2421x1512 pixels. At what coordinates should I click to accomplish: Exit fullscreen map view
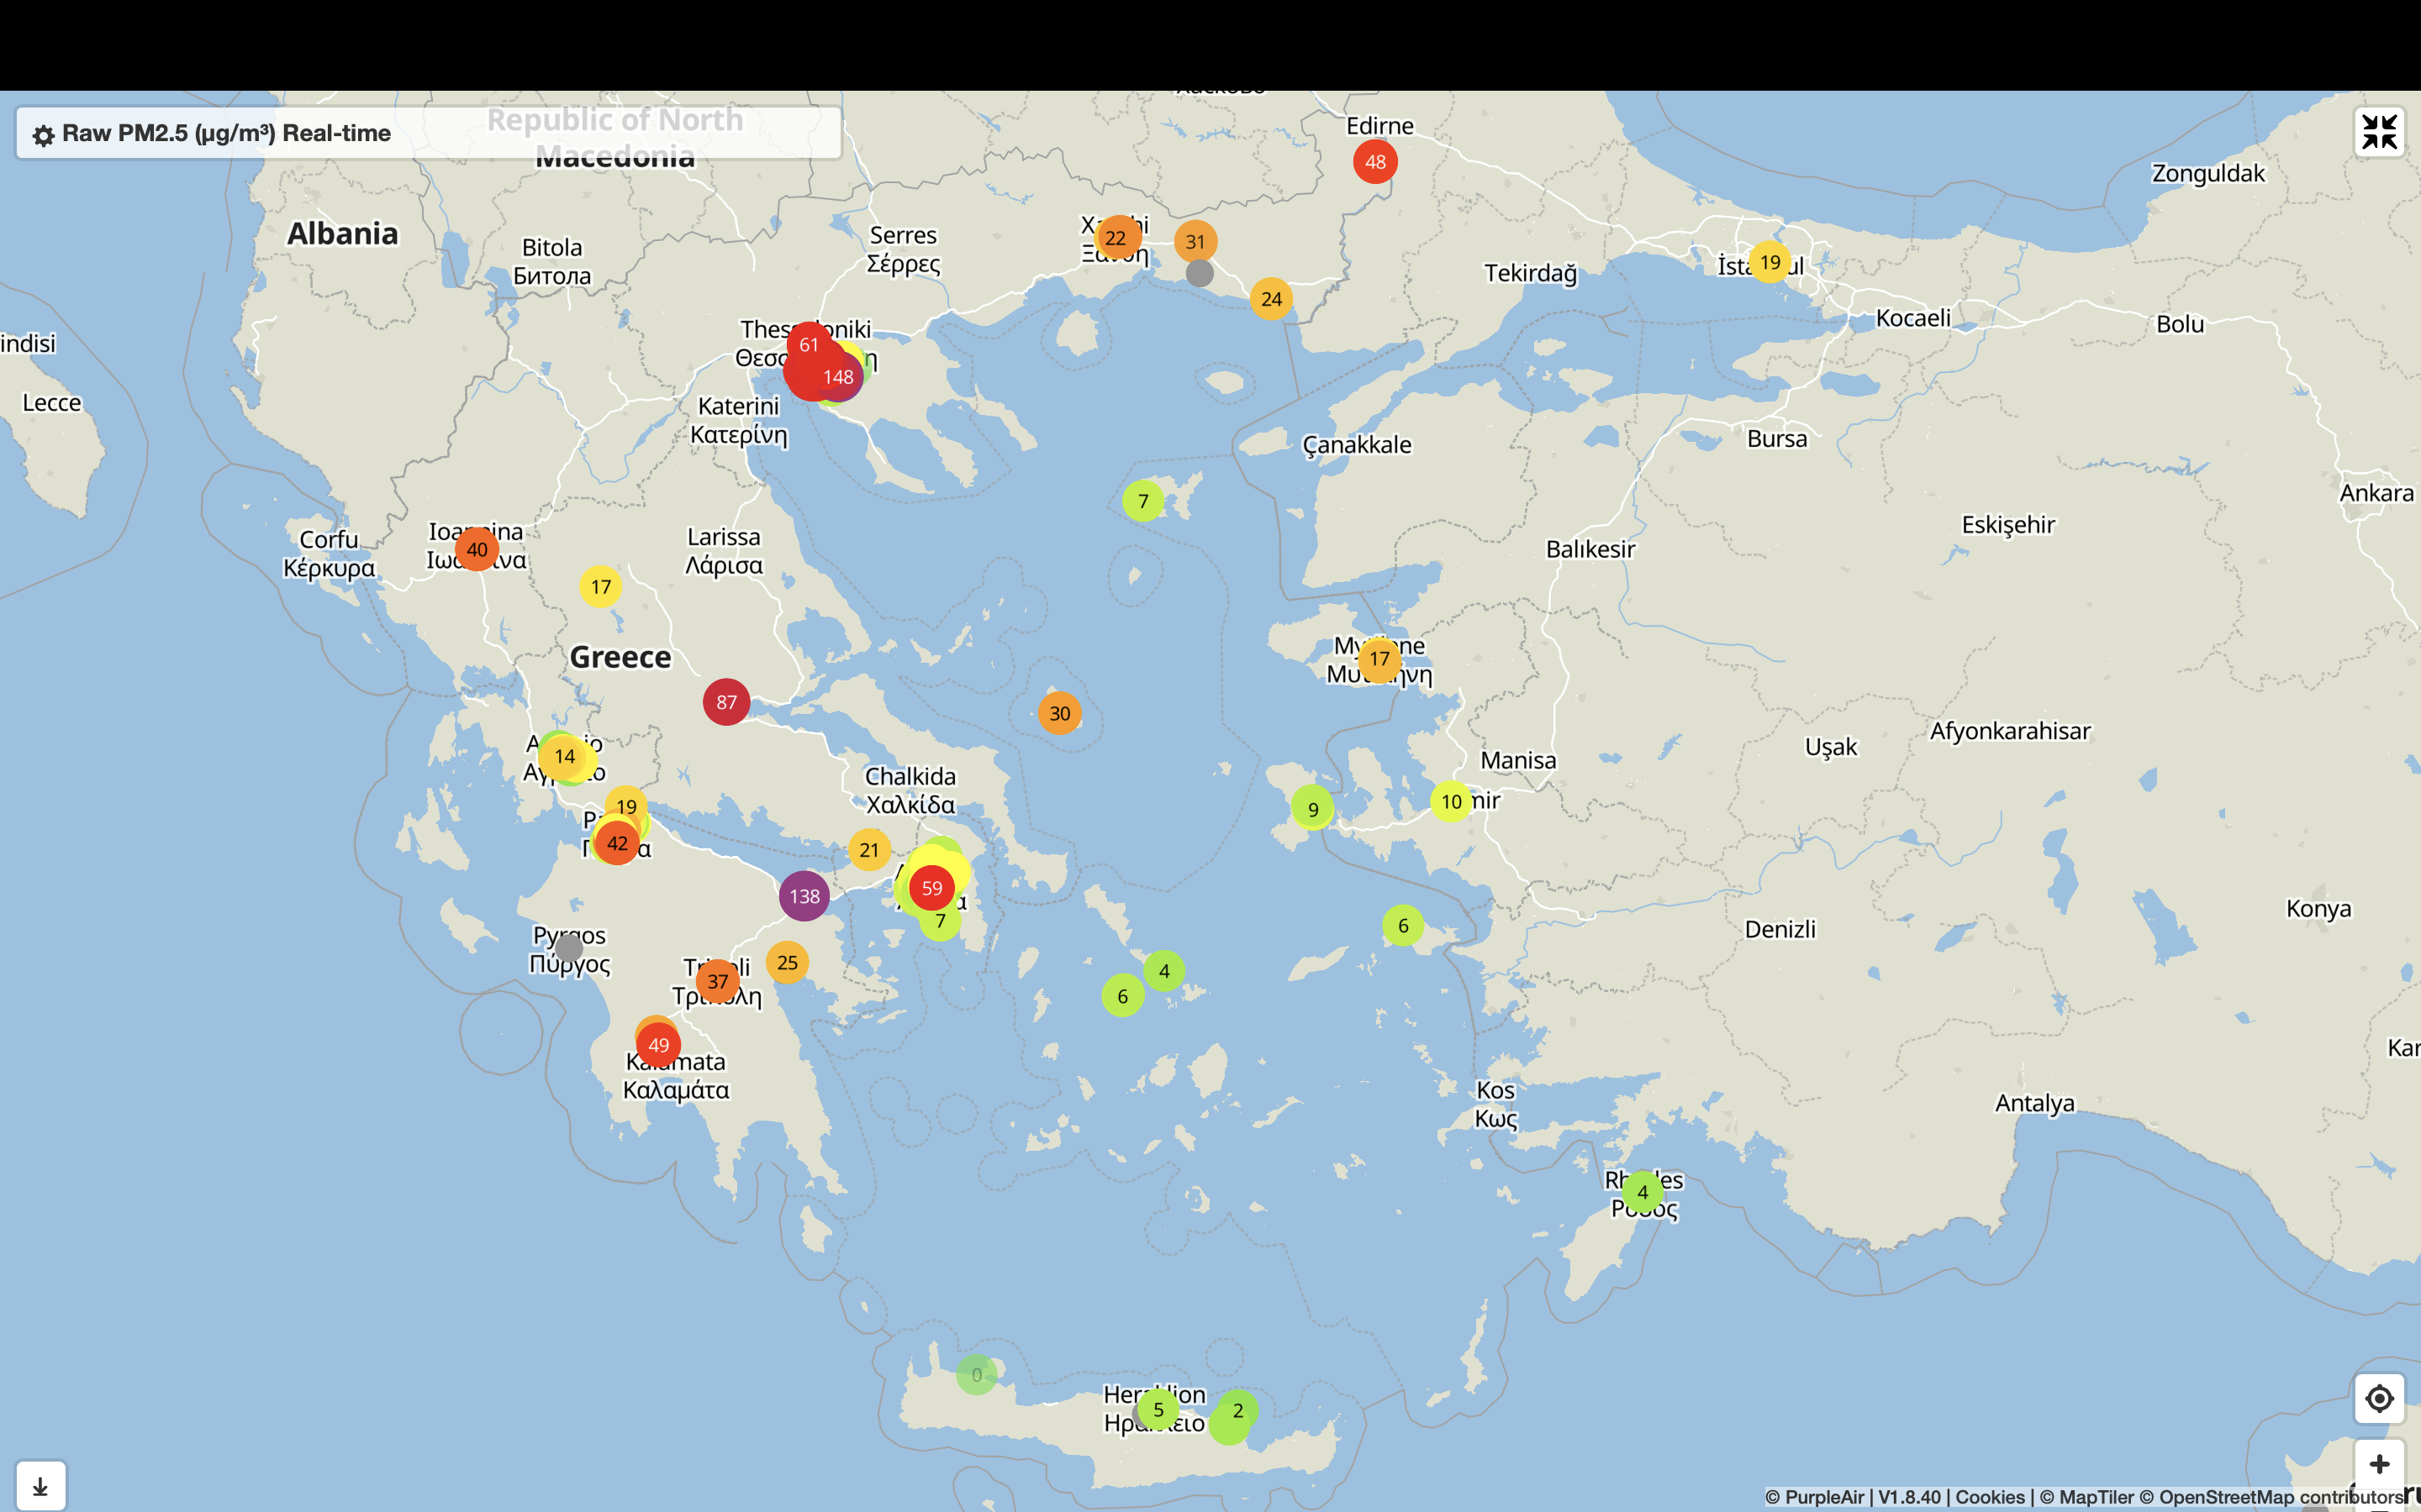coord(2379,132)
